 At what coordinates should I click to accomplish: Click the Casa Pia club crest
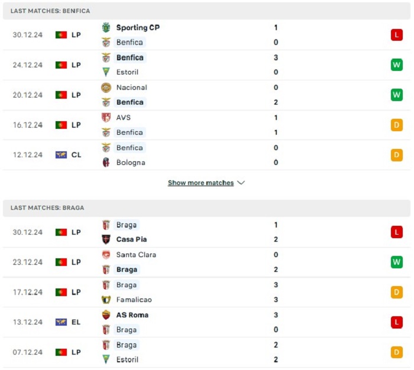pyautogui.click(x=106, y=239)
